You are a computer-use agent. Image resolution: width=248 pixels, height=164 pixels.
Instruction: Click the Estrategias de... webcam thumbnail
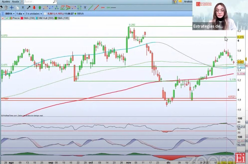pyautogui.click(x=220, y=15)
